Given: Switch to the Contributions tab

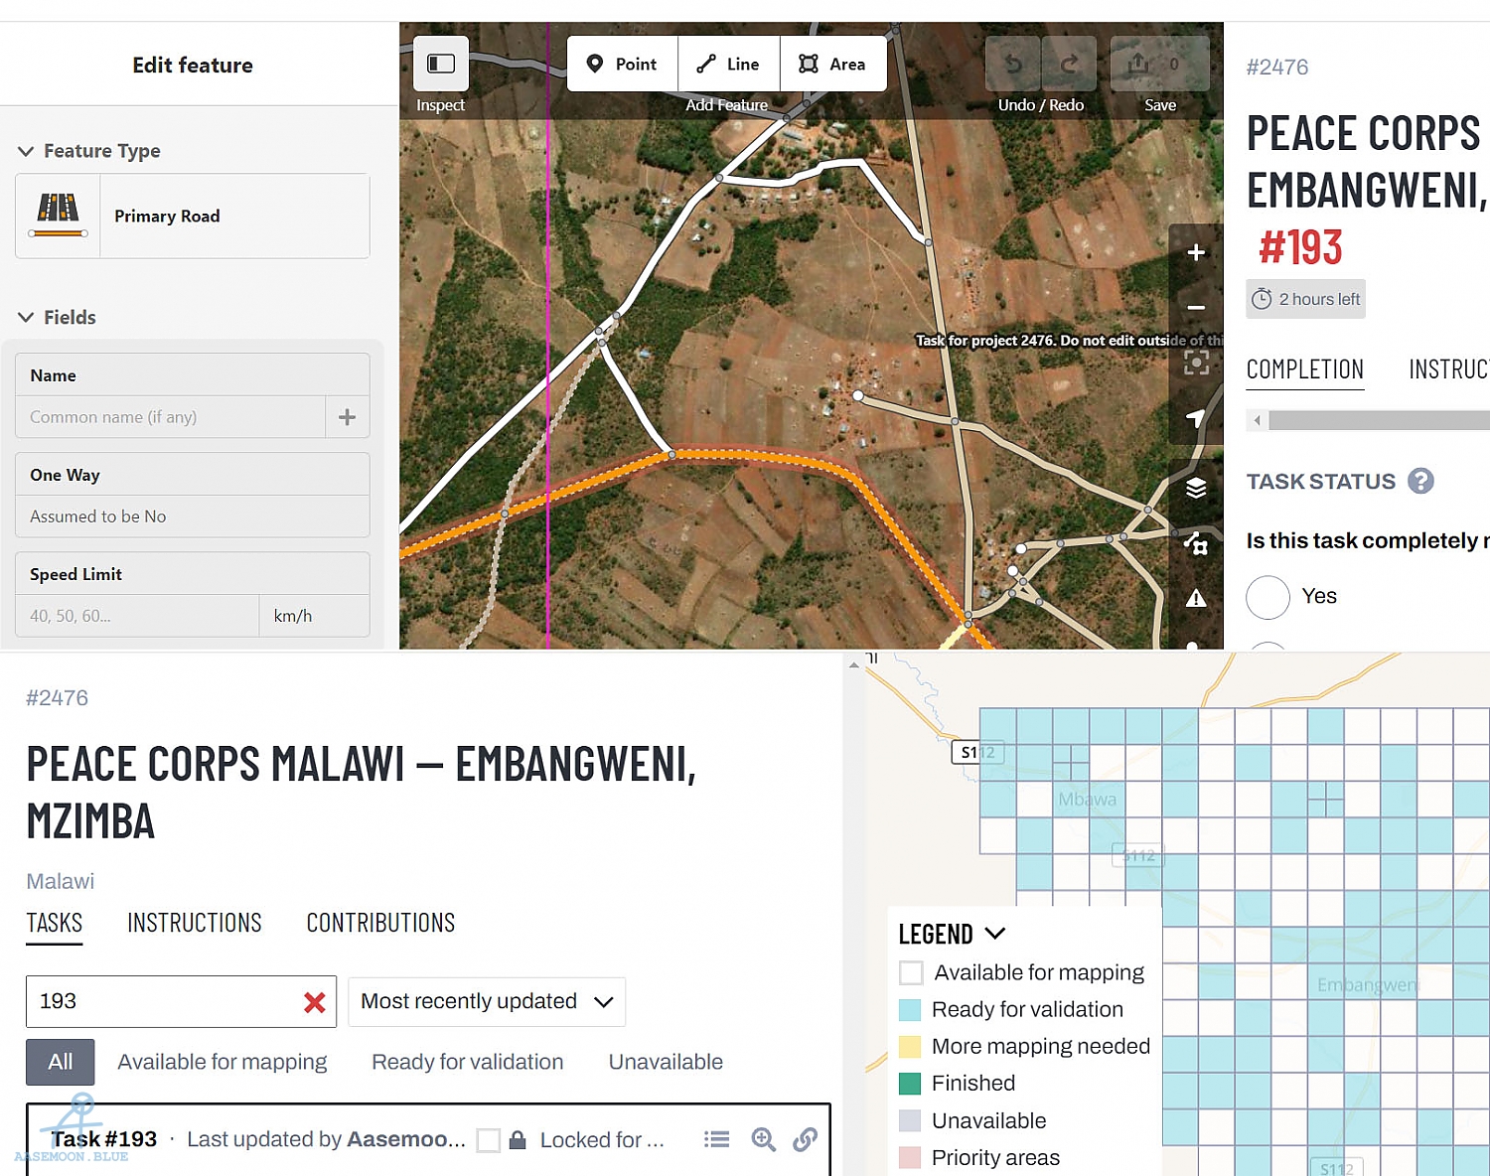Looking at the screenshot, I should coord(380,923).
